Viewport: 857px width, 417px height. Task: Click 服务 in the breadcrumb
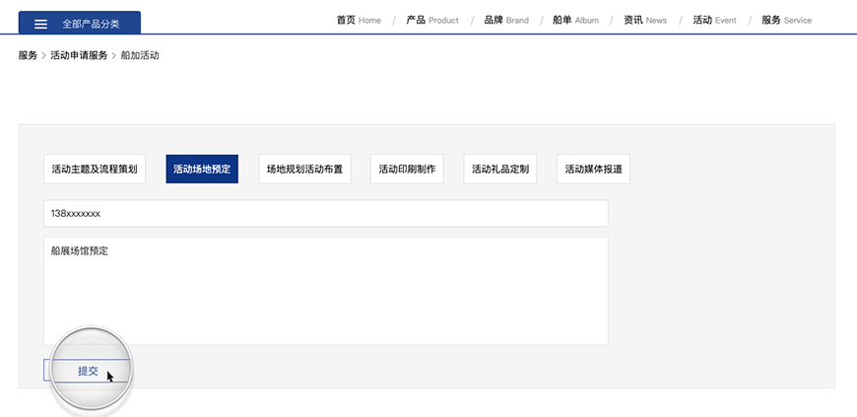coord(28,55)
